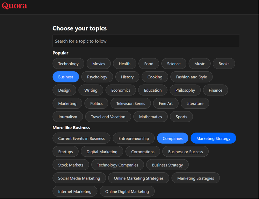Select the Television Series topic

click(131, 103)
